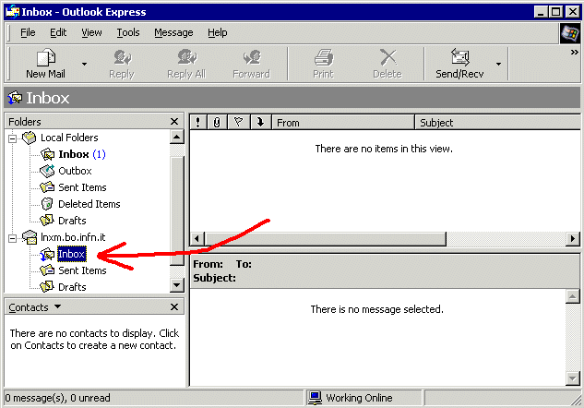The height and width of the screenshot is (408, 584).
Task: Sort by Priority column header
Action: point(197,122)
